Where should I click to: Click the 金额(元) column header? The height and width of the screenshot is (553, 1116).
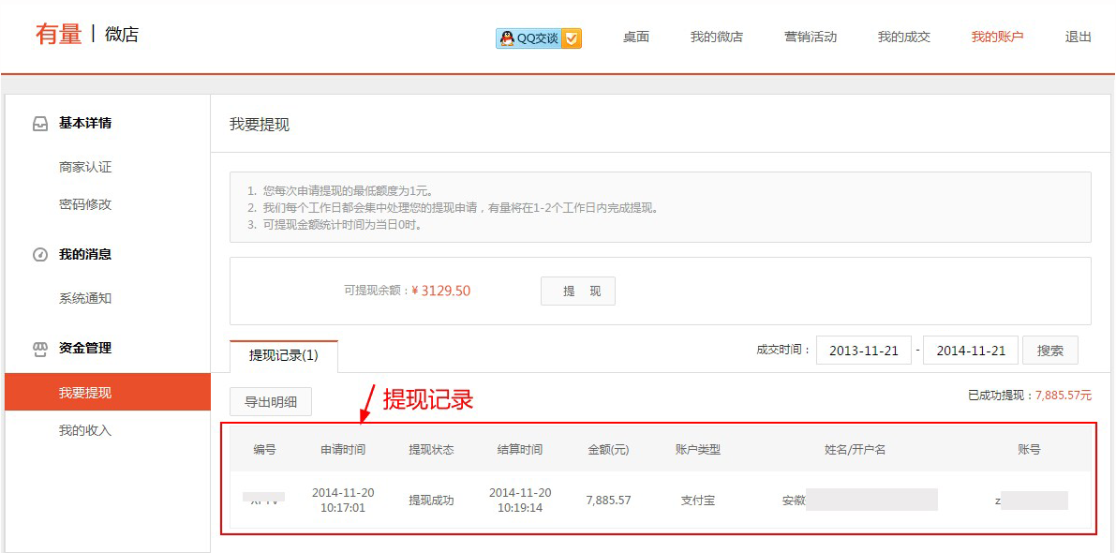tap(608, 450)
